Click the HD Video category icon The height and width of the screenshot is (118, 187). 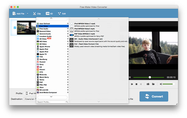point(38,42)
